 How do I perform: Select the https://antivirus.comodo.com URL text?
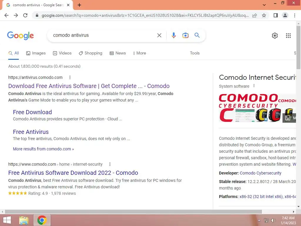click(35, 77)
